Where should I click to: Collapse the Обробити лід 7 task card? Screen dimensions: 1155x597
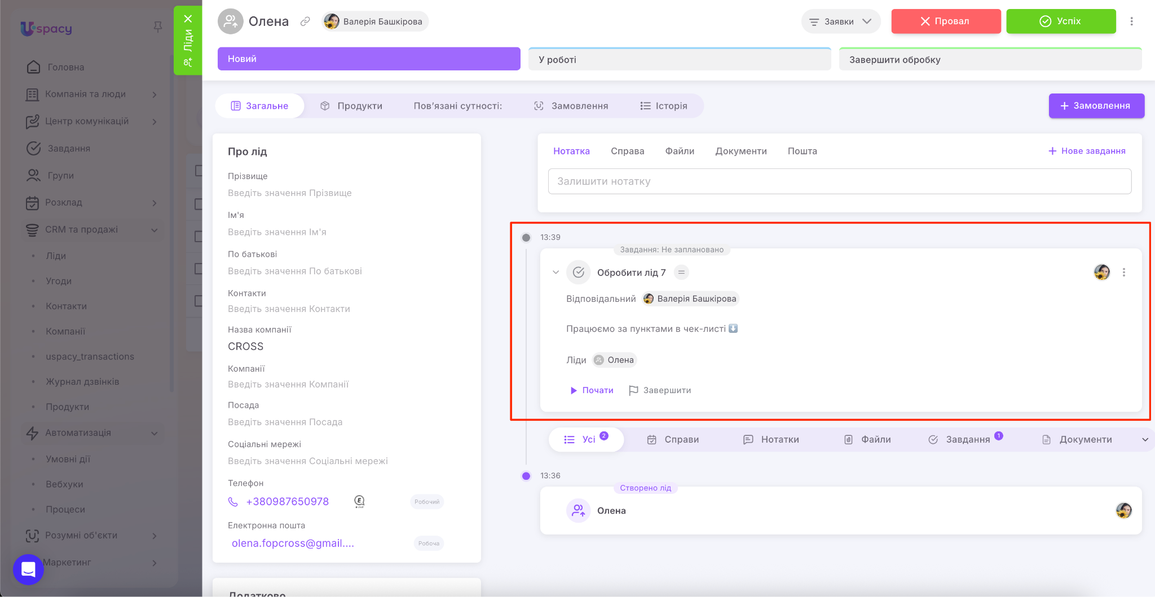[x=556, y=273]
